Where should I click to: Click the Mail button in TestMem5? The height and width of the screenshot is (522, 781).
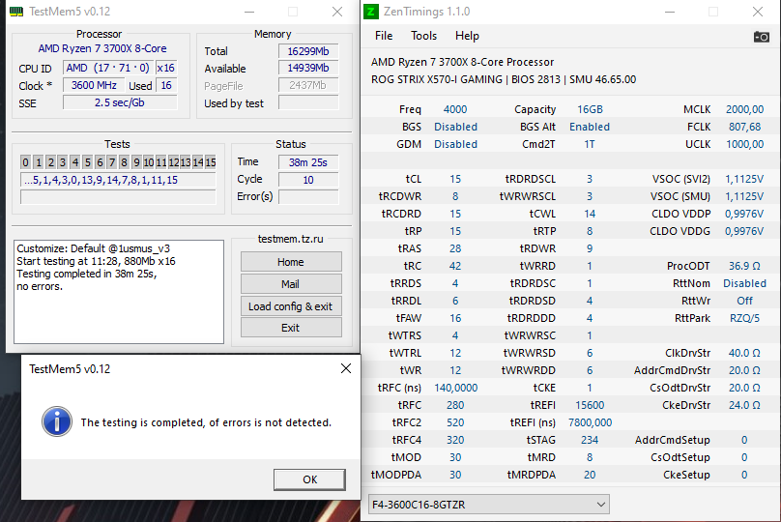[x=291, y=284]
